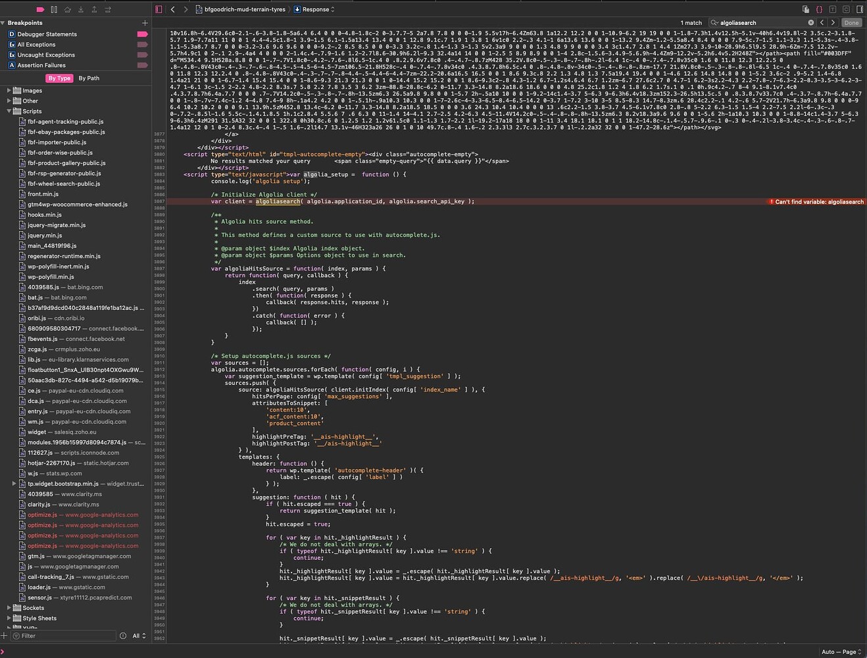
Task: Open the Auto — Page execution context selector
Action: coord(841,652)
